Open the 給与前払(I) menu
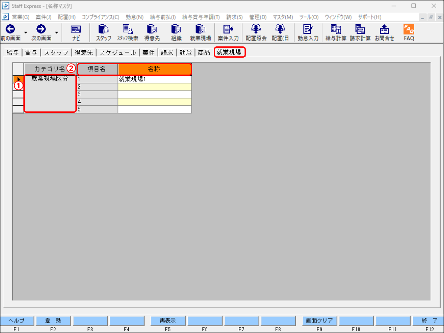 pos(163,17)
